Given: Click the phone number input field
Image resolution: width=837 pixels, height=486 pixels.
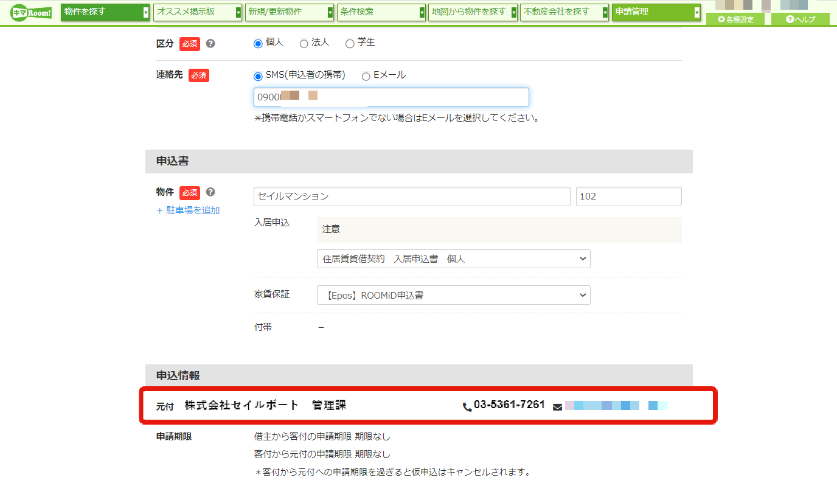Looking at the screenshot, I should pos(391,97).
